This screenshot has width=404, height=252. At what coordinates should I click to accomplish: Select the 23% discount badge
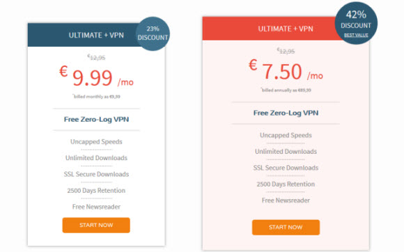tap(153, 33)
